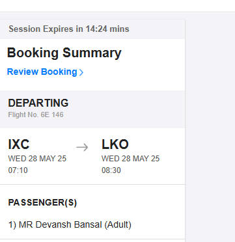Click the flight number 146

tap(57, 114)
